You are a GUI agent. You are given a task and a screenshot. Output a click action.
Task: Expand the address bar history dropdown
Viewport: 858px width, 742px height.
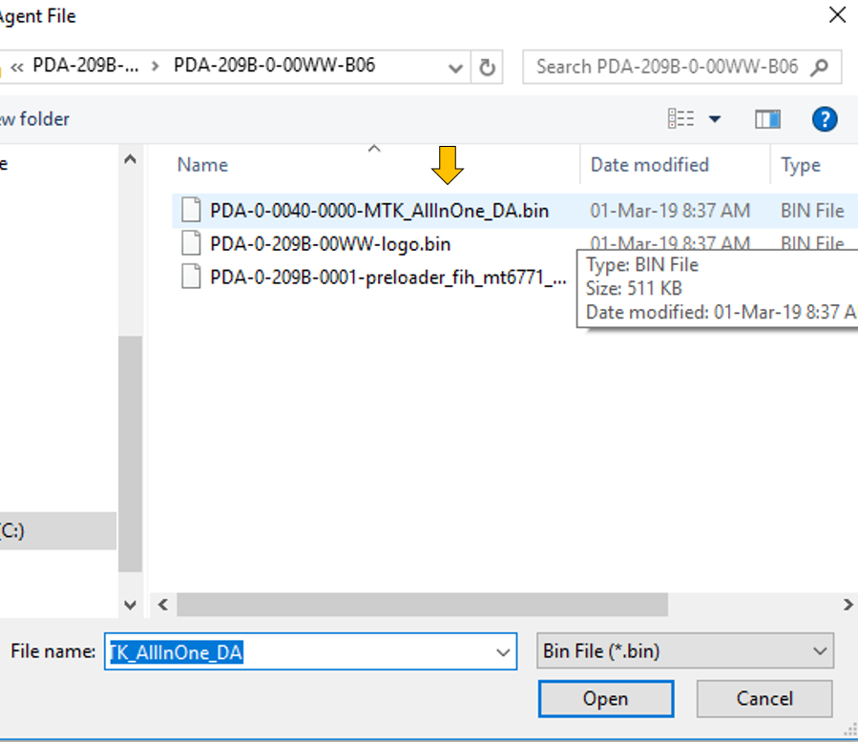[x=456, y=67]
